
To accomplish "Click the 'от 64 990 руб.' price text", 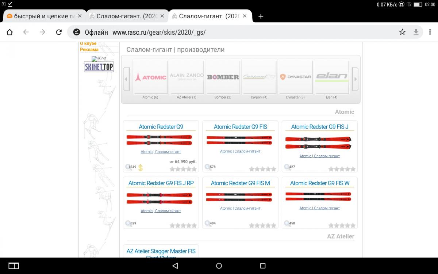I will 183,161.
